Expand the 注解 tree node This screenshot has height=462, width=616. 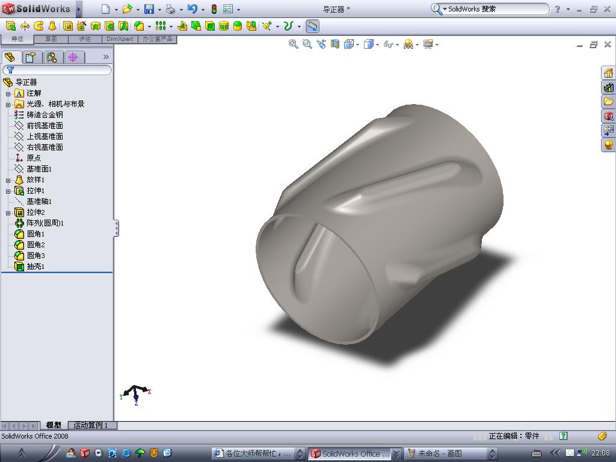coord(8,94)
